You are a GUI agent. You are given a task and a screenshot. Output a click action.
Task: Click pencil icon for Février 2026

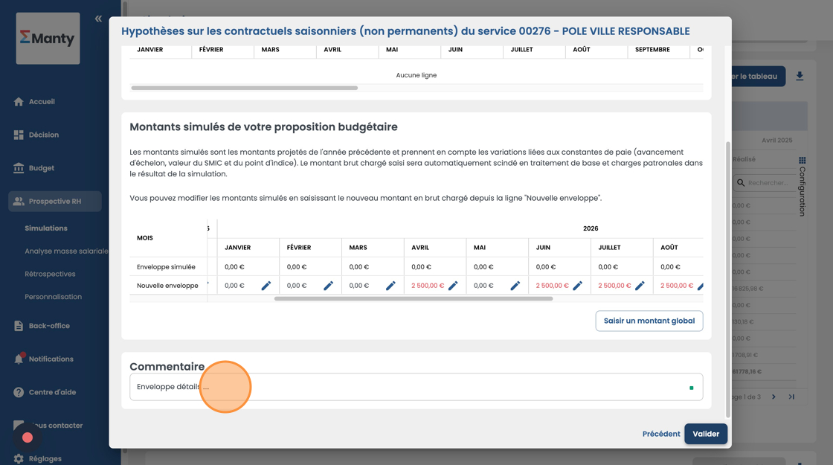point(328,286)
